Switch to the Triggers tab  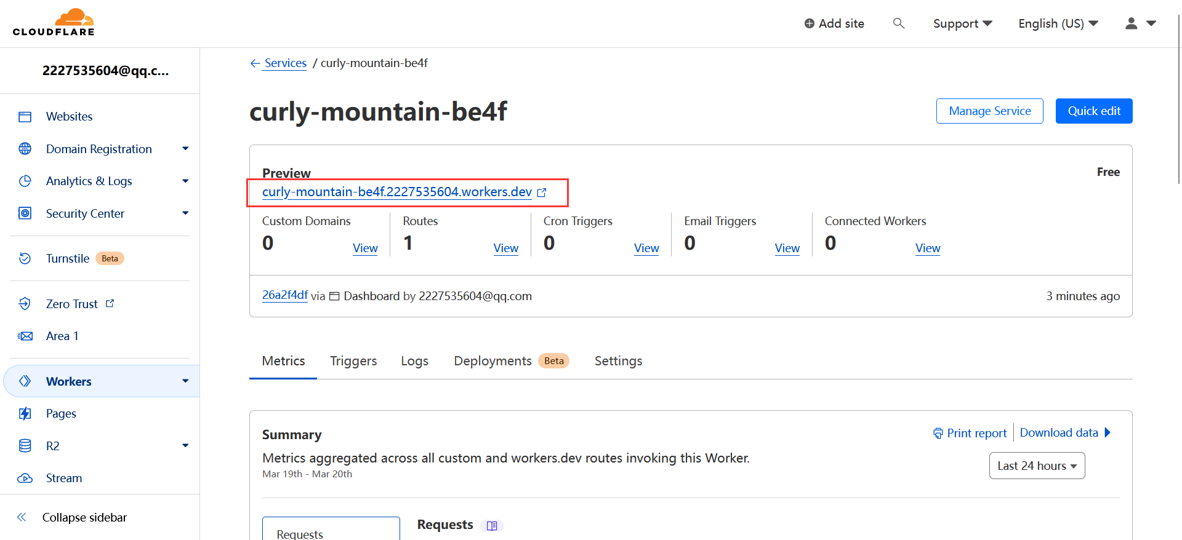353,361
